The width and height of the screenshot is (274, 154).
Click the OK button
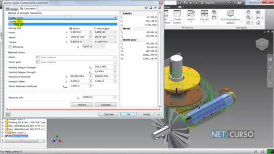click(x=128, y=114)
